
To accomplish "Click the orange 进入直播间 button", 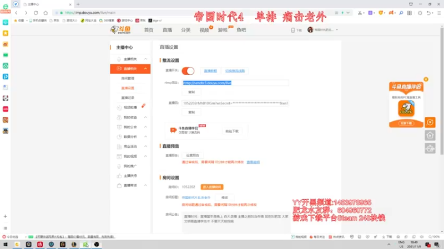I will click(212, 187).
